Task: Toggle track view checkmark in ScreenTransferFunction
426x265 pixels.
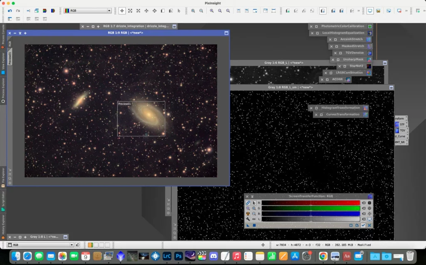Action: pyautogui.click(x=363, y=225)
